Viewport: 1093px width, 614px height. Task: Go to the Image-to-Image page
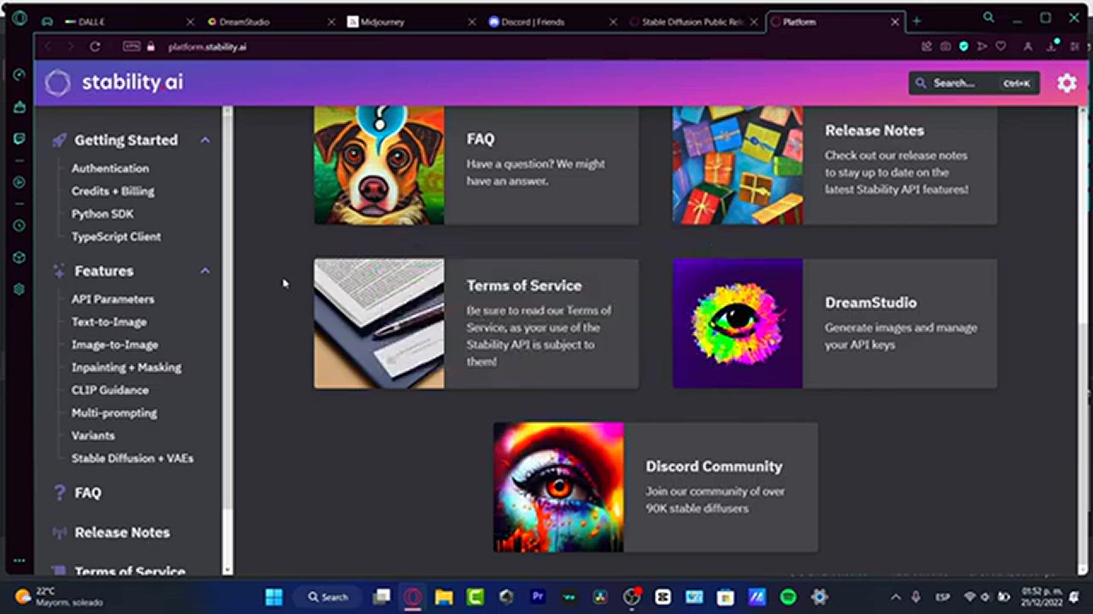pyautogui.click(x=115, y=345)
